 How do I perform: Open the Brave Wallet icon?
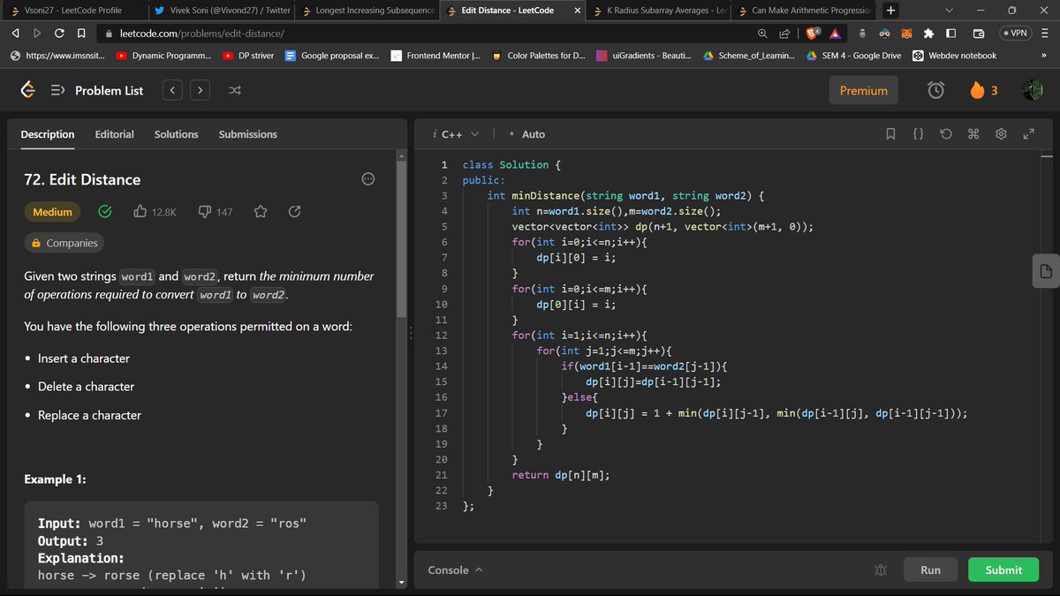click(979, 34)
